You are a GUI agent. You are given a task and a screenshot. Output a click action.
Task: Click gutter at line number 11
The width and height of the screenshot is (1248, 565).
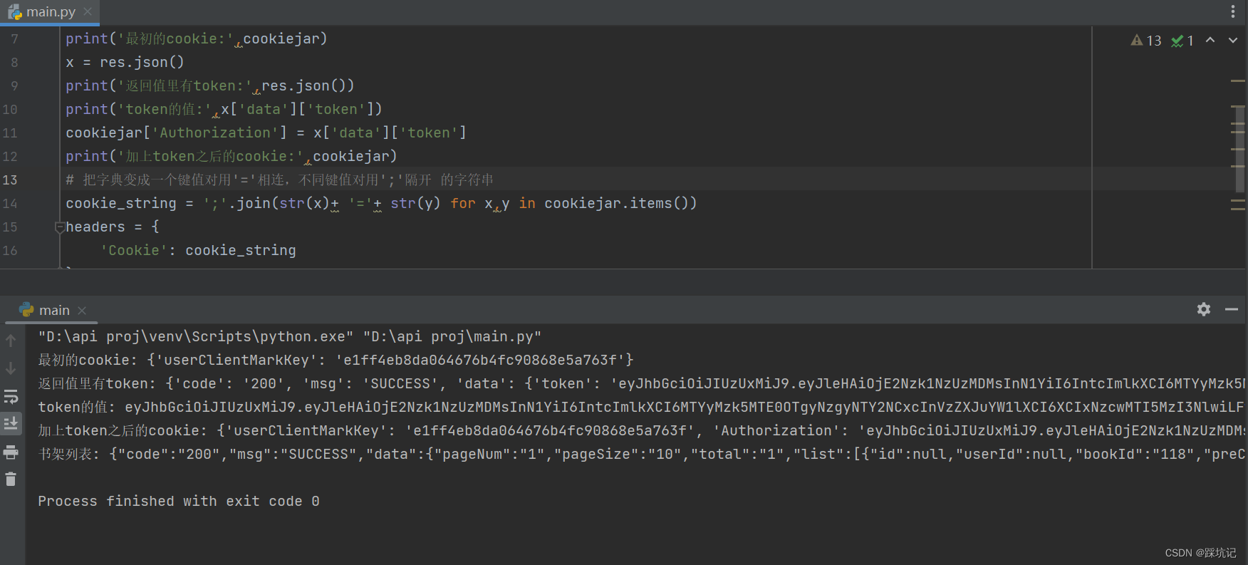tap(10, 133)
